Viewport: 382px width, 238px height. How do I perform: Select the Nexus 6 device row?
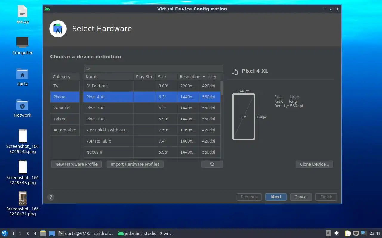coord(152,152)
